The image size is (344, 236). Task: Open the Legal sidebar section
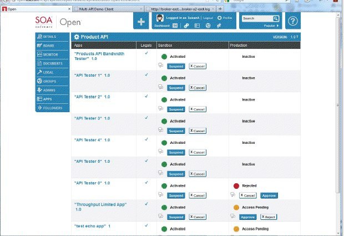pyautogui.click(x=53, y=72)
